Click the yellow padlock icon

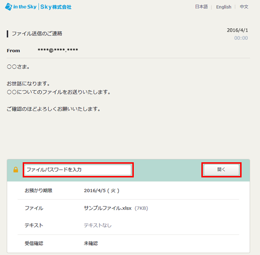point(16,169)
